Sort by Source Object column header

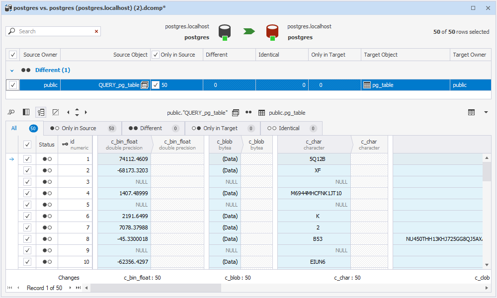coord(105,55)
